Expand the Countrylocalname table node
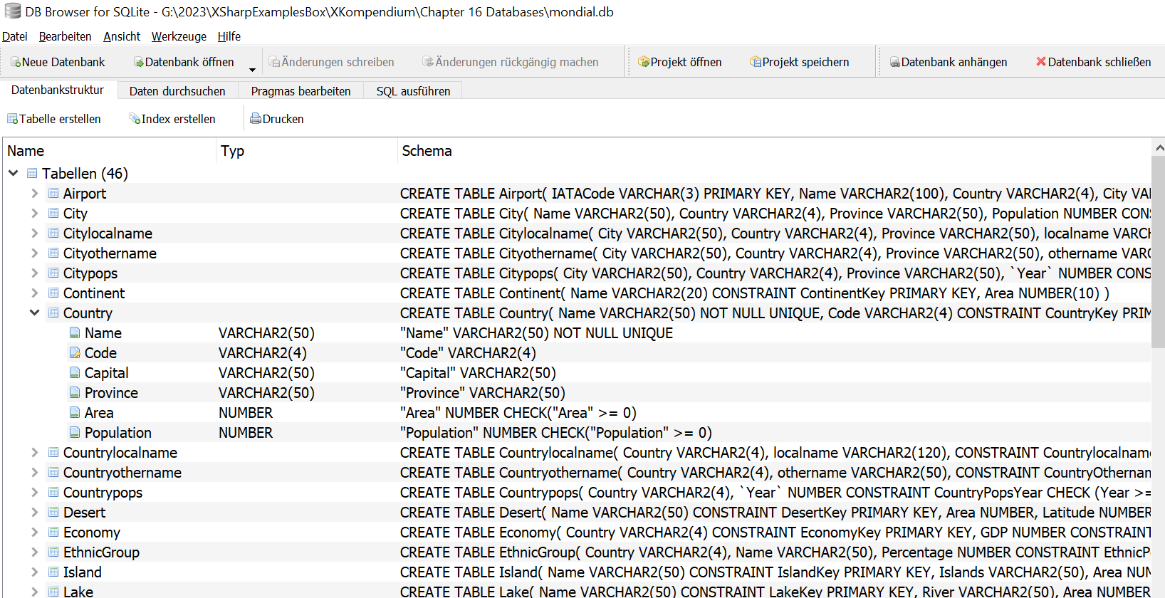 (x=34, y=453)
